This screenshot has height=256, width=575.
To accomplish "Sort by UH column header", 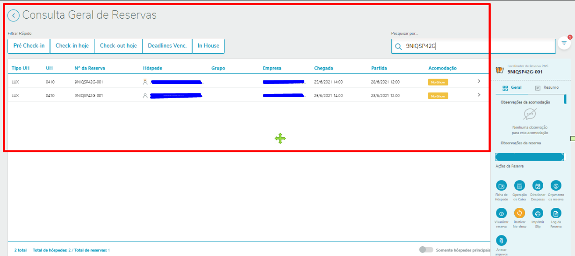I will click(x=49, y=68).
